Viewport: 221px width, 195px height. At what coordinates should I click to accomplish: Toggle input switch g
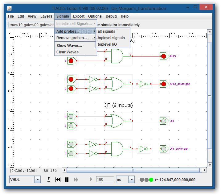click(72, 89)
